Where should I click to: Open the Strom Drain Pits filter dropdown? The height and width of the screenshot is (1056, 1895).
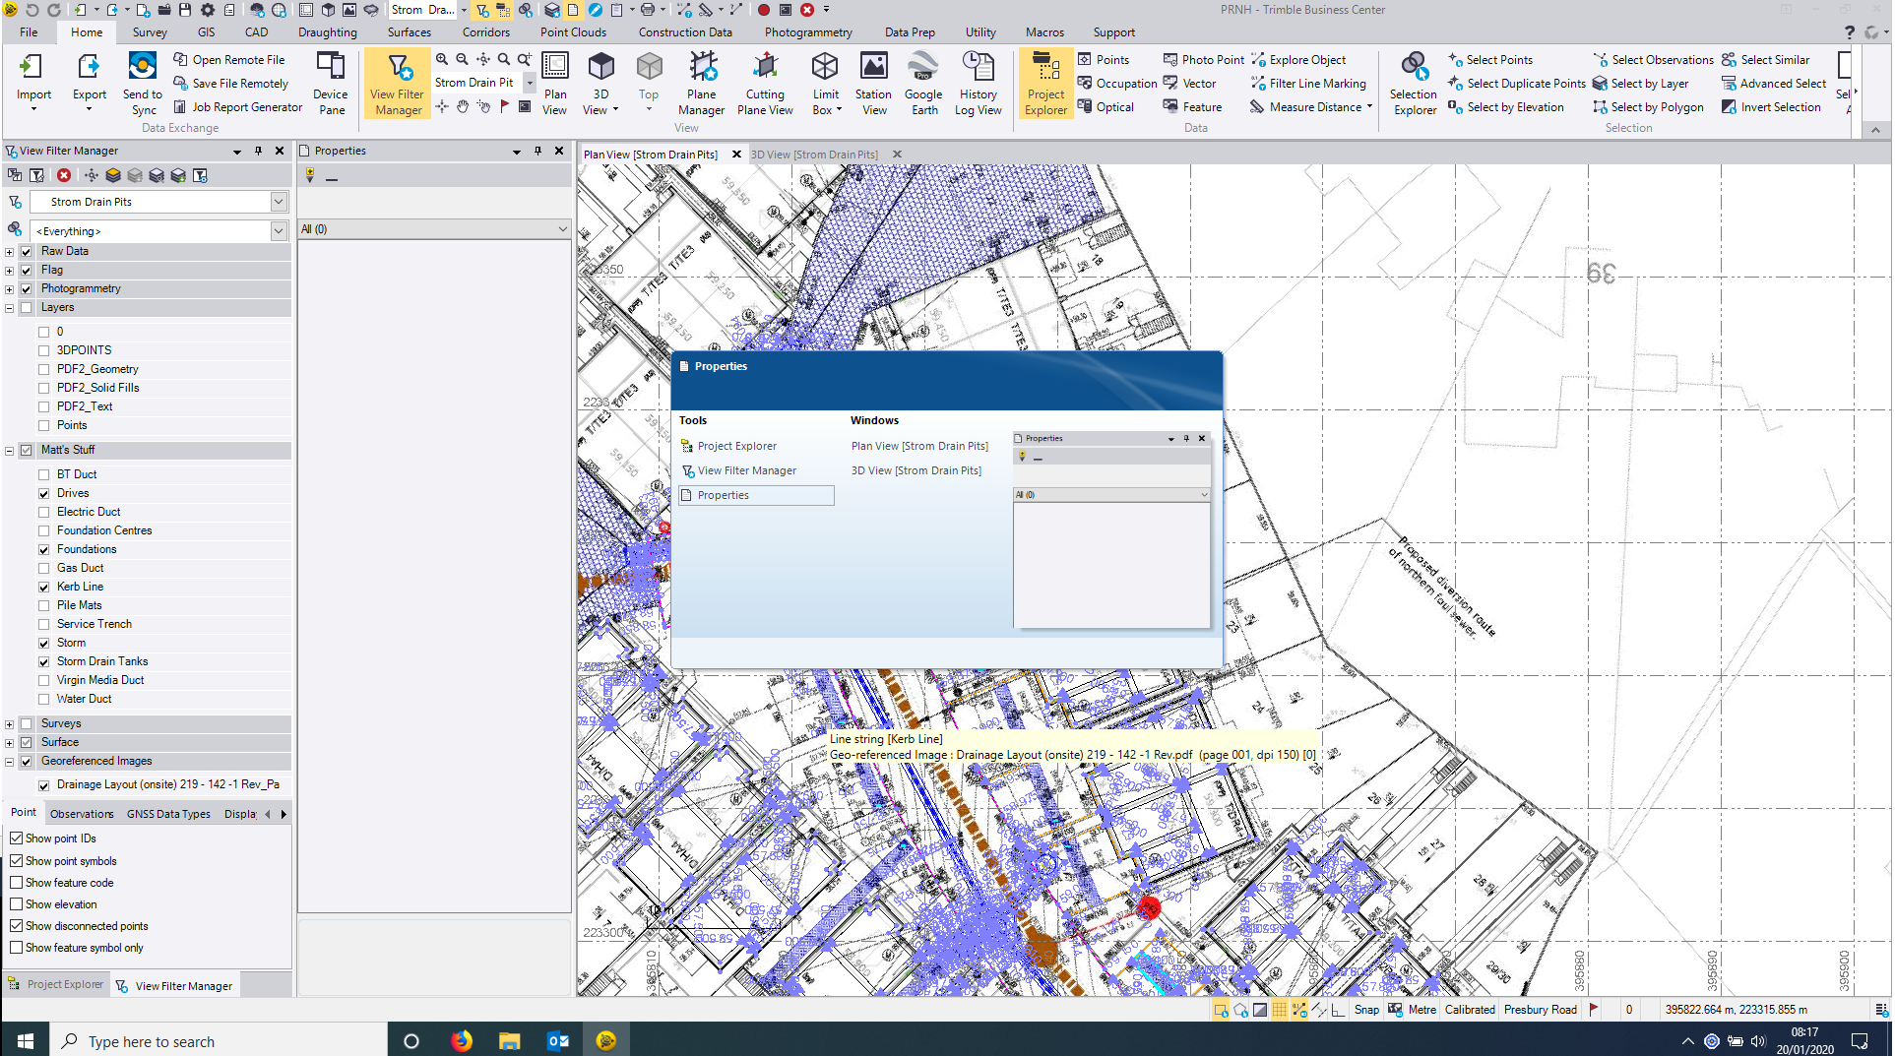tap(279, 202)
